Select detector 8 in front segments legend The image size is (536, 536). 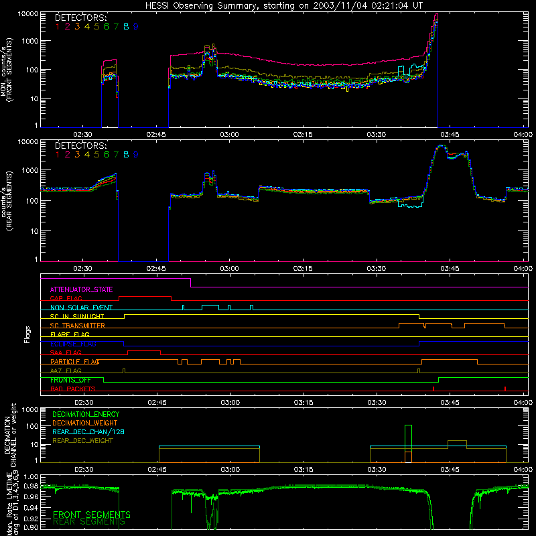click(x=126, y=27)
